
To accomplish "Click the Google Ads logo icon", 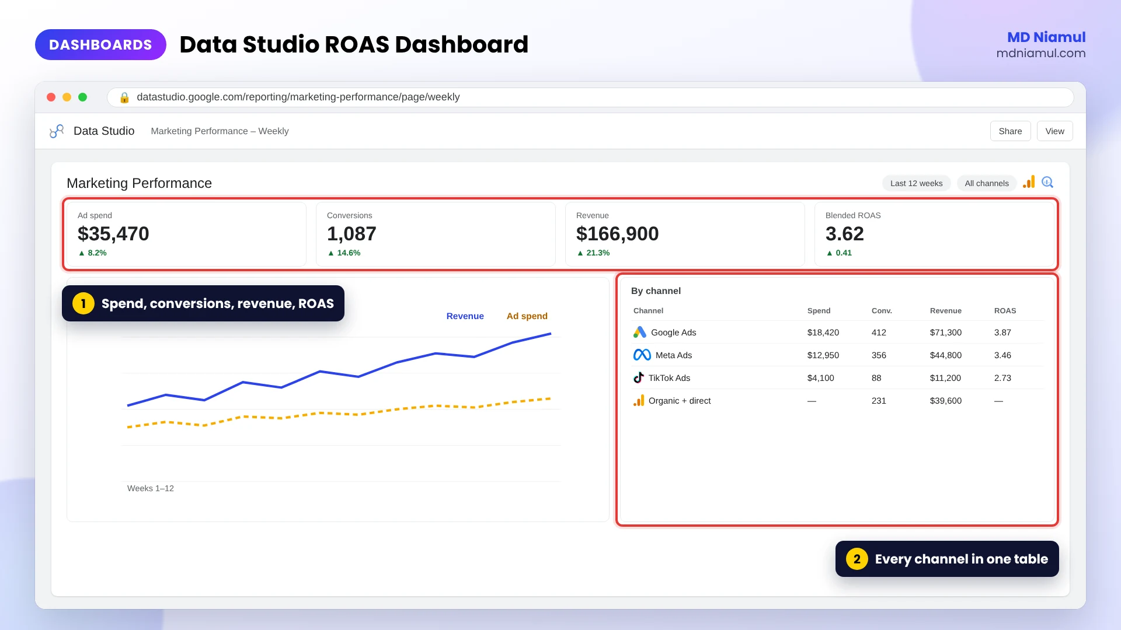I will click(x=640, y=332).
